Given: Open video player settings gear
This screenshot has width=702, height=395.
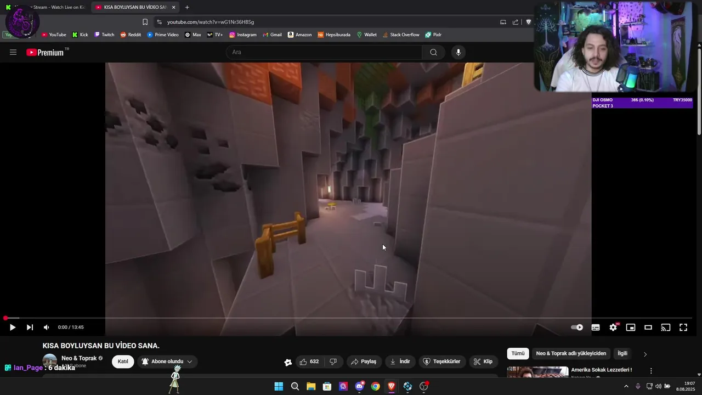Looking at the screenshot, I should pos(613,328).
